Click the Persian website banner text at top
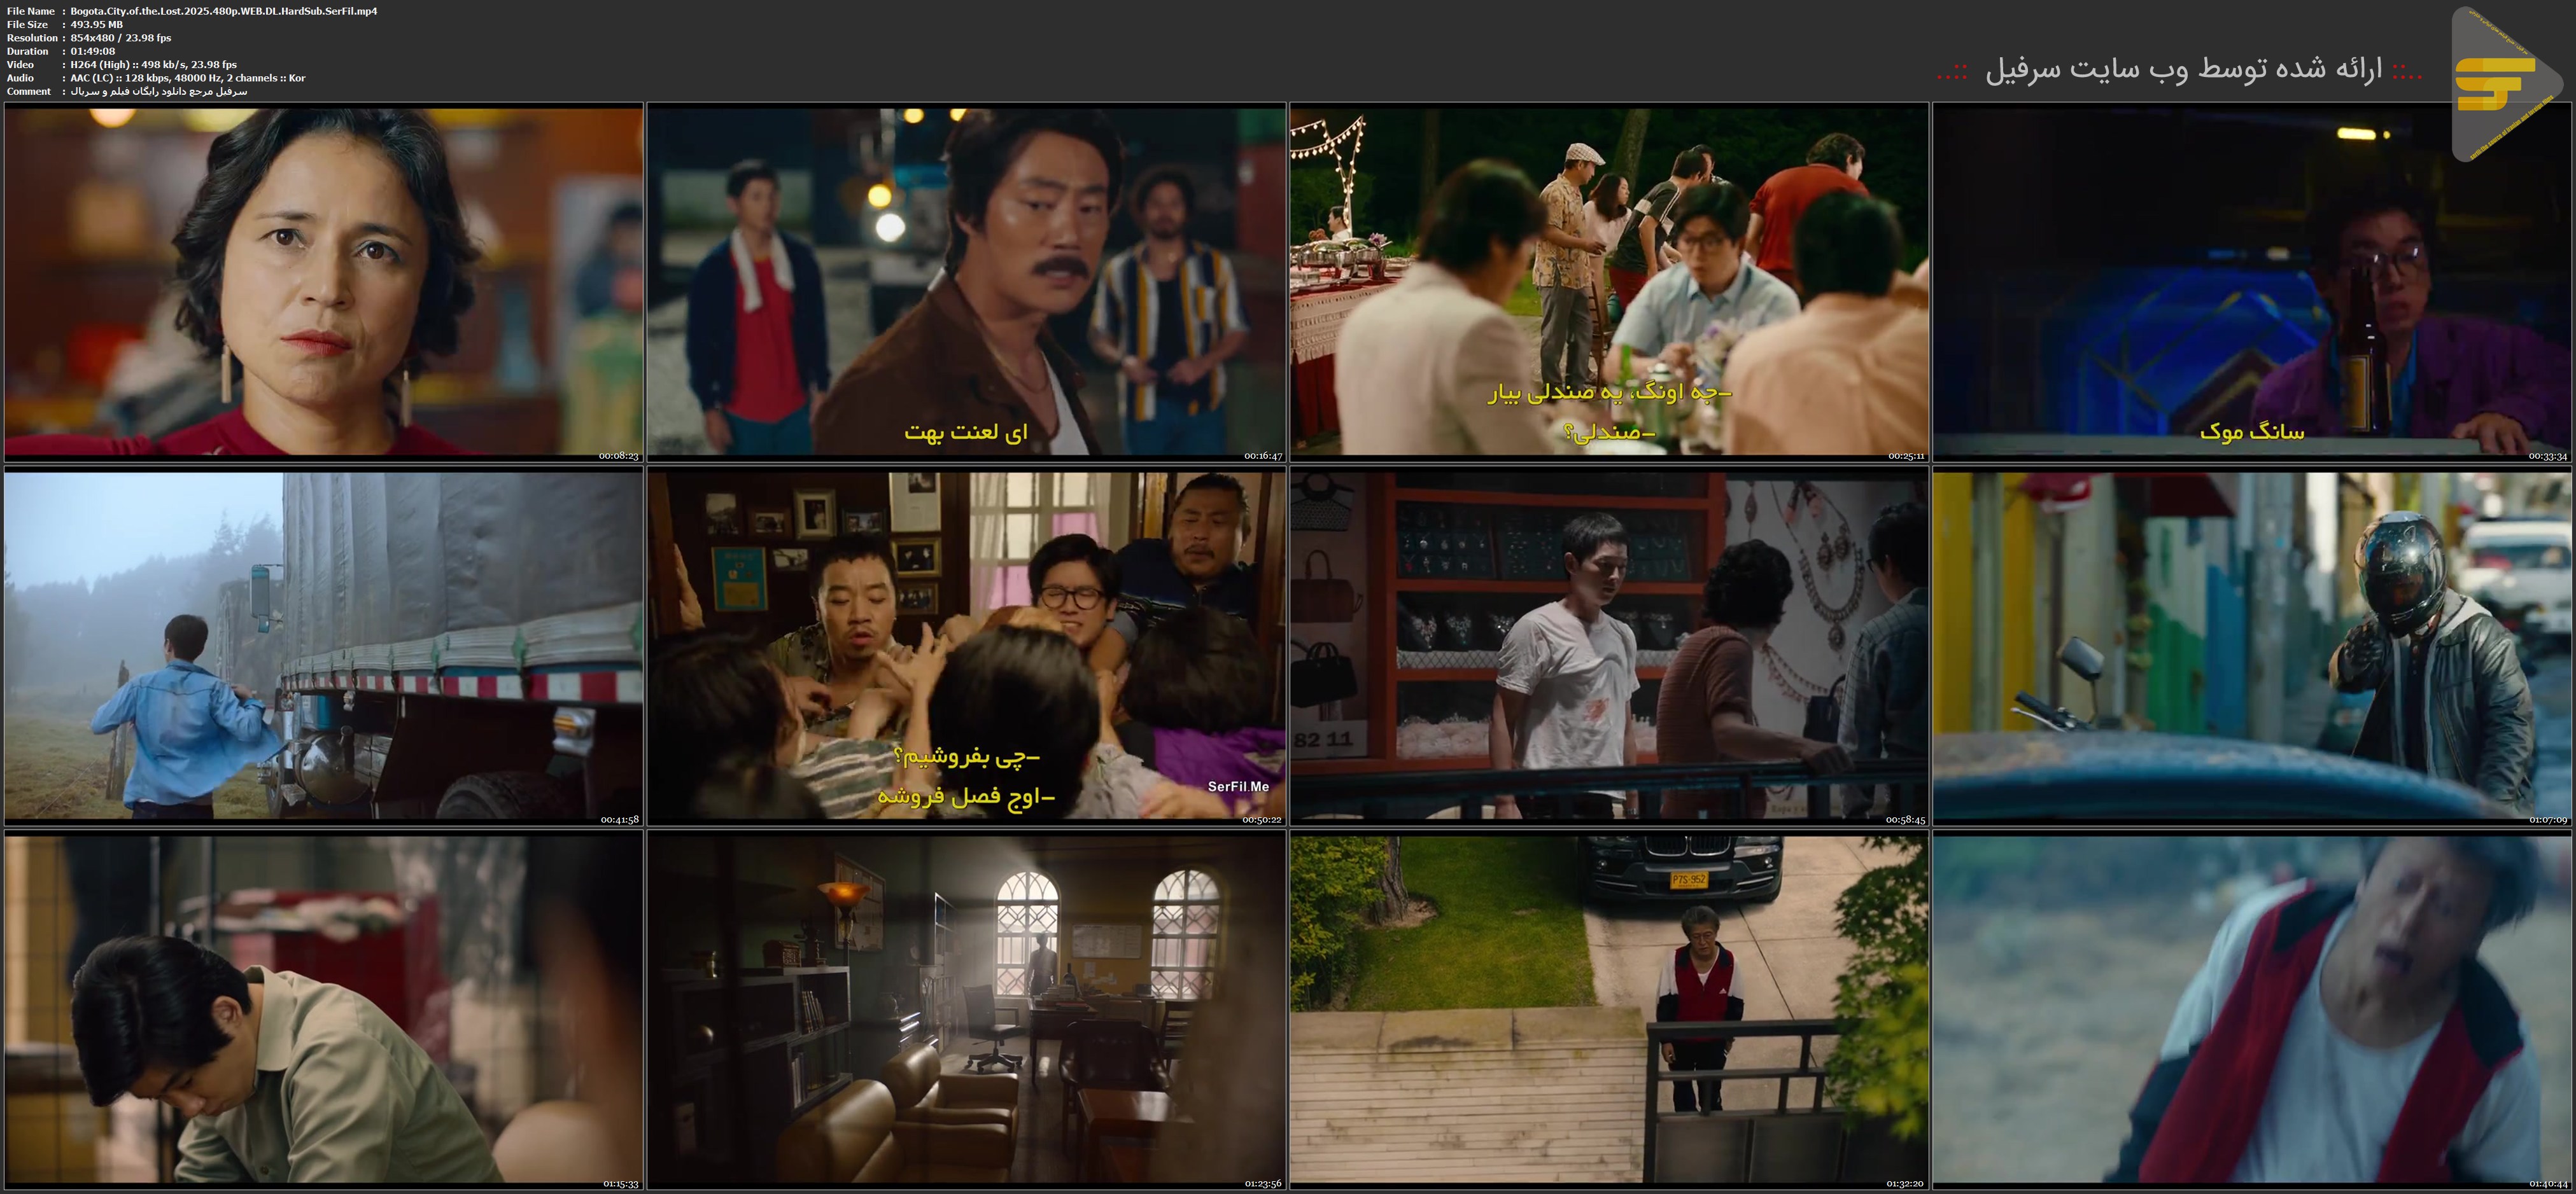This screenshot has height=1194, width=2576. pos(2180,70)
